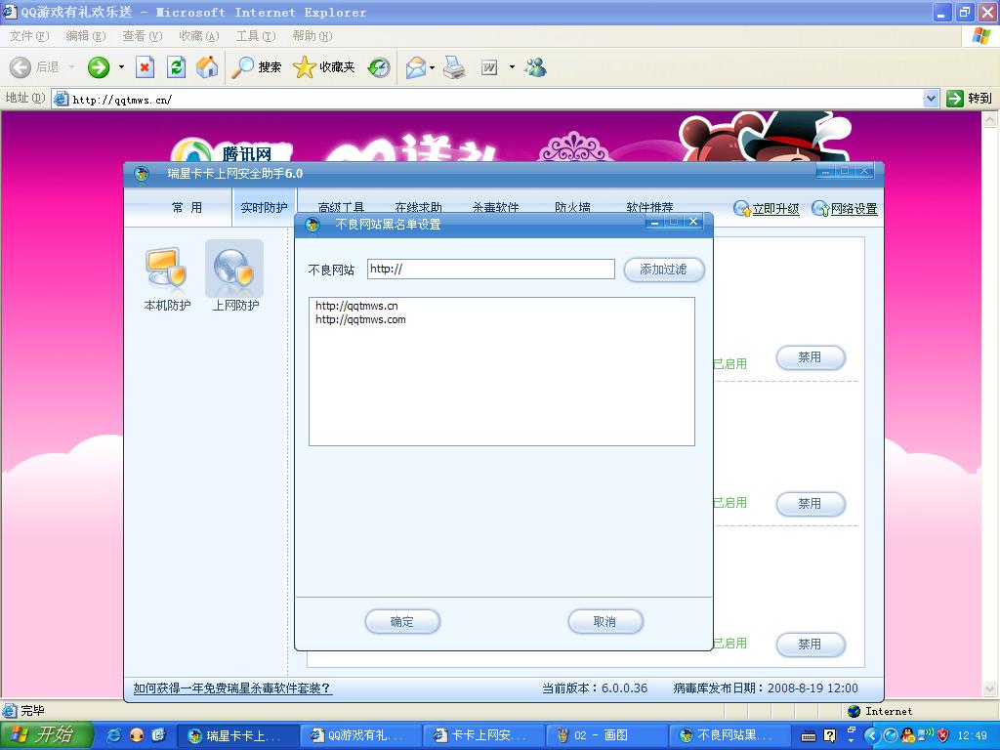Viewport: 1000px width, 750px height.
Task: Select http://qqtmws.cn in the blacklist
Action: tap(356, 306)
